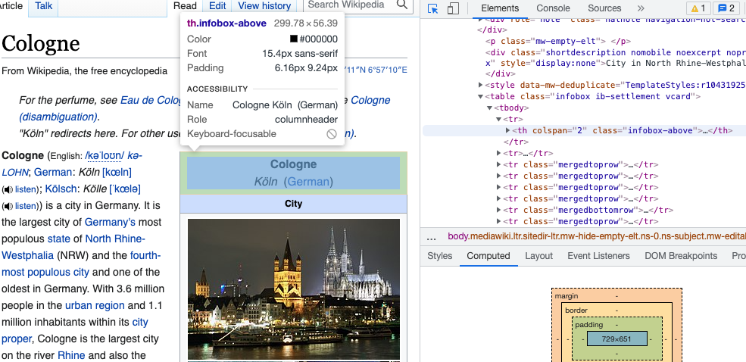Select the Styles pane tab
Viewport: 746px width, 362px height.
(x=439, y=256)
